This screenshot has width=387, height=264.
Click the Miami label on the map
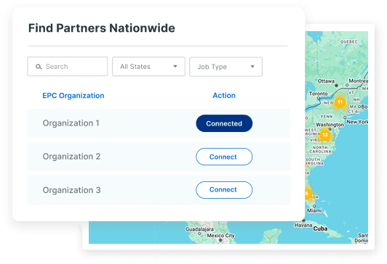coord(314,210)
